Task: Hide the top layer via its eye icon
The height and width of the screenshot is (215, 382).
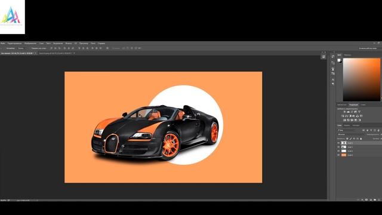Action: 338,143
